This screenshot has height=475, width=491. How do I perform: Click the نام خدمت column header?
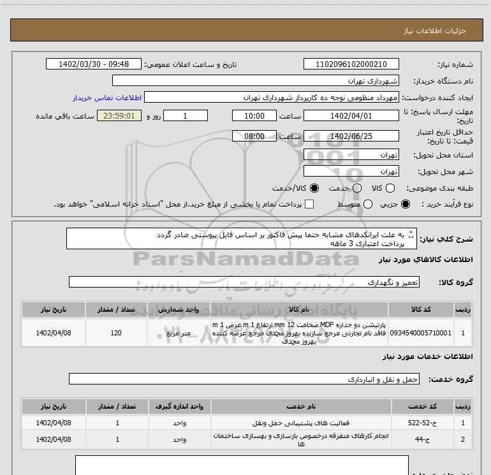[x=301, y=406]
